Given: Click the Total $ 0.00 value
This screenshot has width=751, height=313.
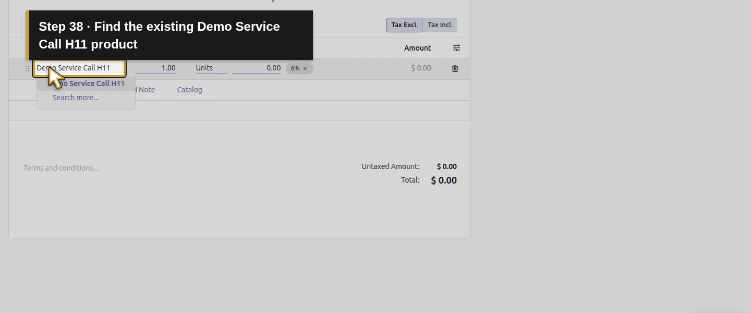Looking at the screenshot, I should pos(444,180).
